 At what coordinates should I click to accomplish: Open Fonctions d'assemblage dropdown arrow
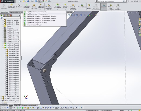coord(57,10)
